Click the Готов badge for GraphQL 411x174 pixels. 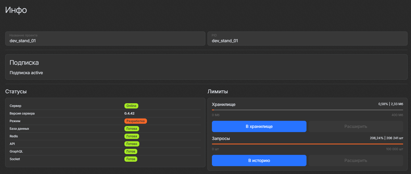[x=131, y=151]
